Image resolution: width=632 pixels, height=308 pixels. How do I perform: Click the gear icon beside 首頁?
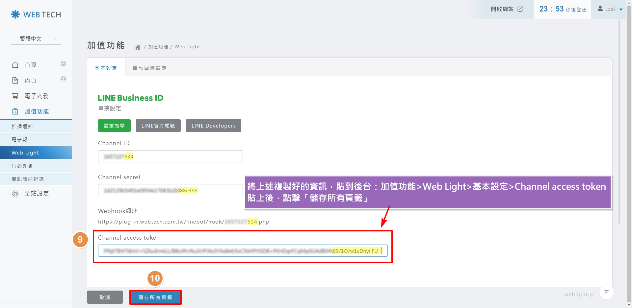pyautogui.click(x=64, y=63)
